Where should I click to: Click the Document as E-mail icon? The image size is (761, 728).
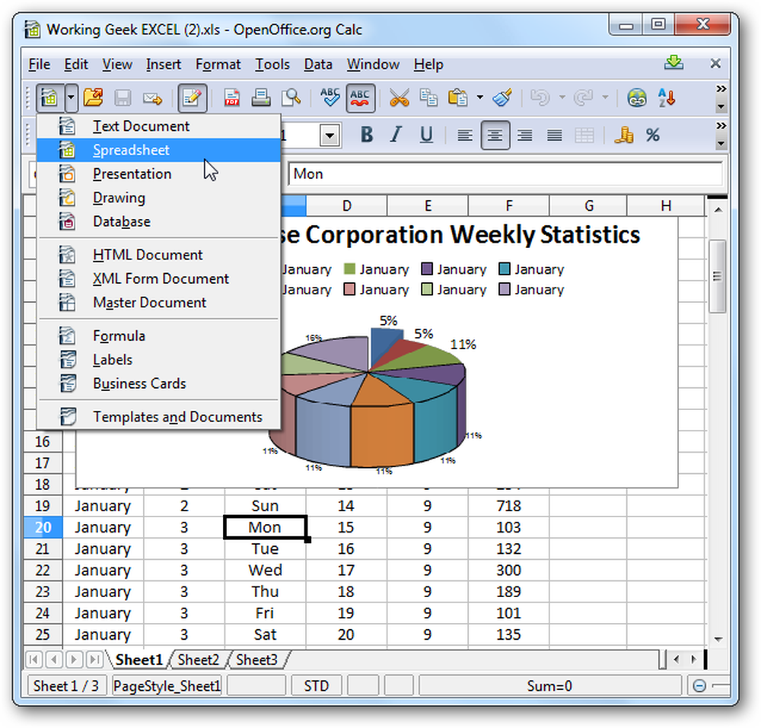tap(152, 98)
